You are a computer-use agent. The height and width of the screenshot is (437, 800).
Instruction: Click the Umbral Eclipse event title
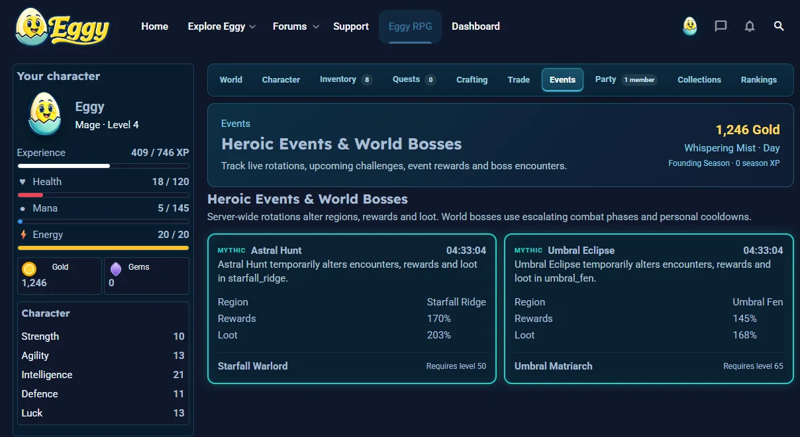pyautogui.click(x=581, y=251)
